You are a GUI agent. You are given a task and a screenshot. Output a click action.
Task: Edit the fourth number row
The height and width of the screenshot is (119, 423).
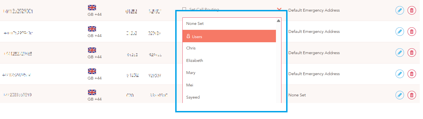tap(400, 74)
